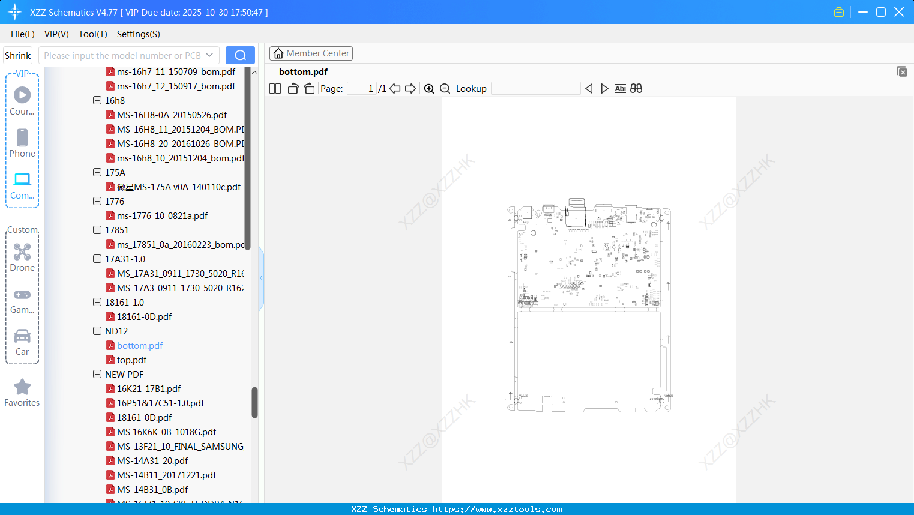Screen dimensions: 914x515
Task: Open the Member Center
Action: point(311,53)
